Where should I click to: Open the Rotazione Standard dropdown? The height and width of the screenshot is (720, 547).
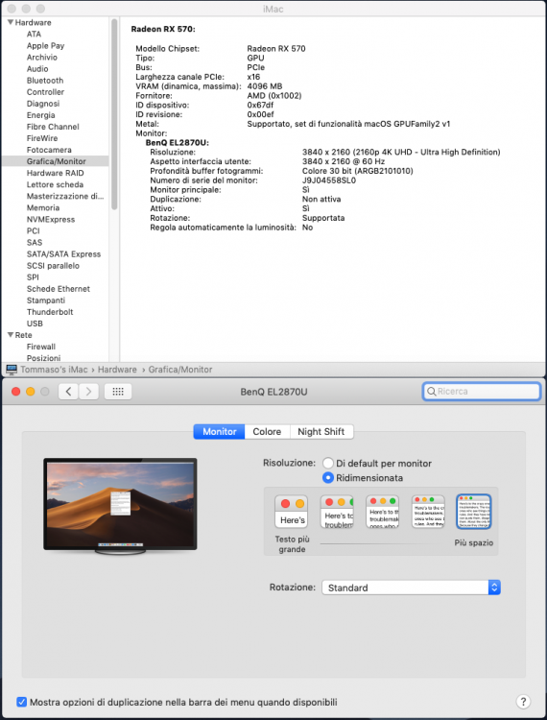(411, 588)
